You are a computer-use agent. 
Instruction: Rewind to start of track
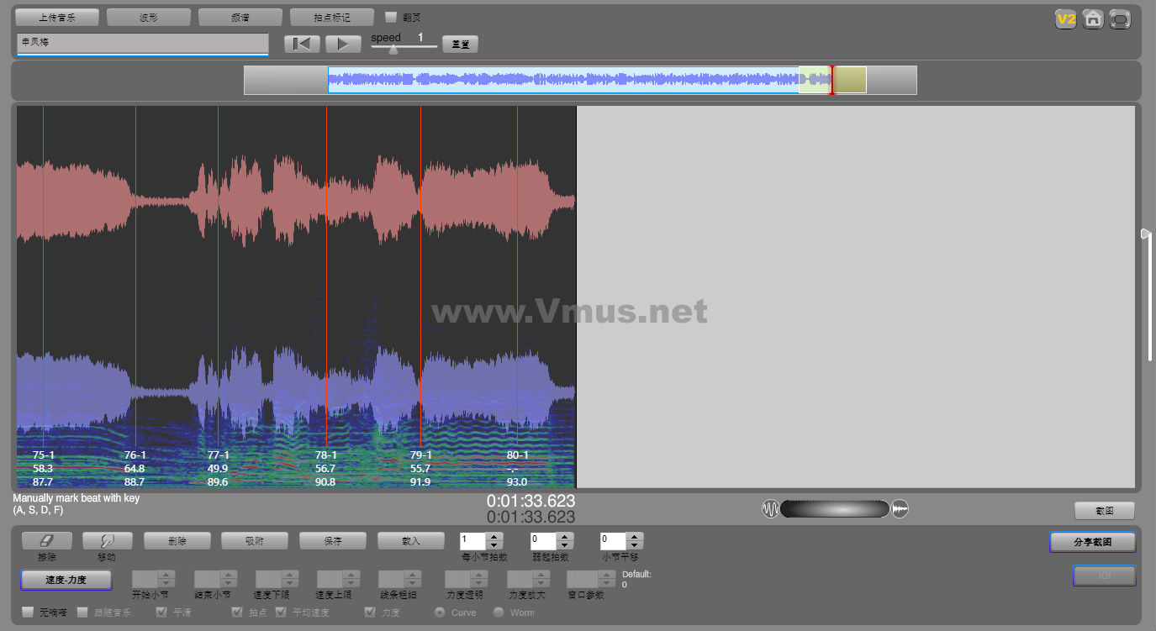point(302,44)
